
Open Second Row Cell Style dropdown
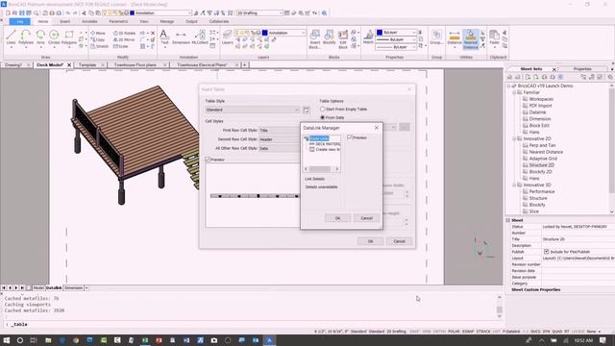(280, 139)
